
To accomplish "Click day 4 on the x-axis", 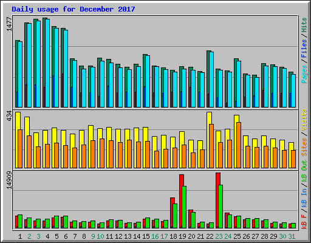I will click(47, 236).
